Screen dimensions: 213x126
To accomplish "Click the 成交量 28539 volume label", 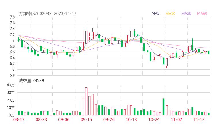I will [x=31, y=81].
